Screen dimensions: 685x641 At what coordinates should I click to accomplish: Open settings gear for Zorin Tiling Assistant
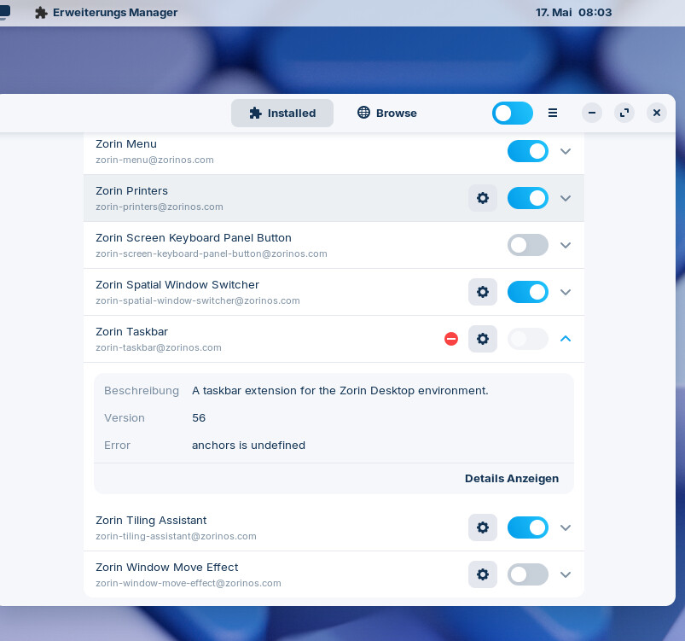[482, 527]
